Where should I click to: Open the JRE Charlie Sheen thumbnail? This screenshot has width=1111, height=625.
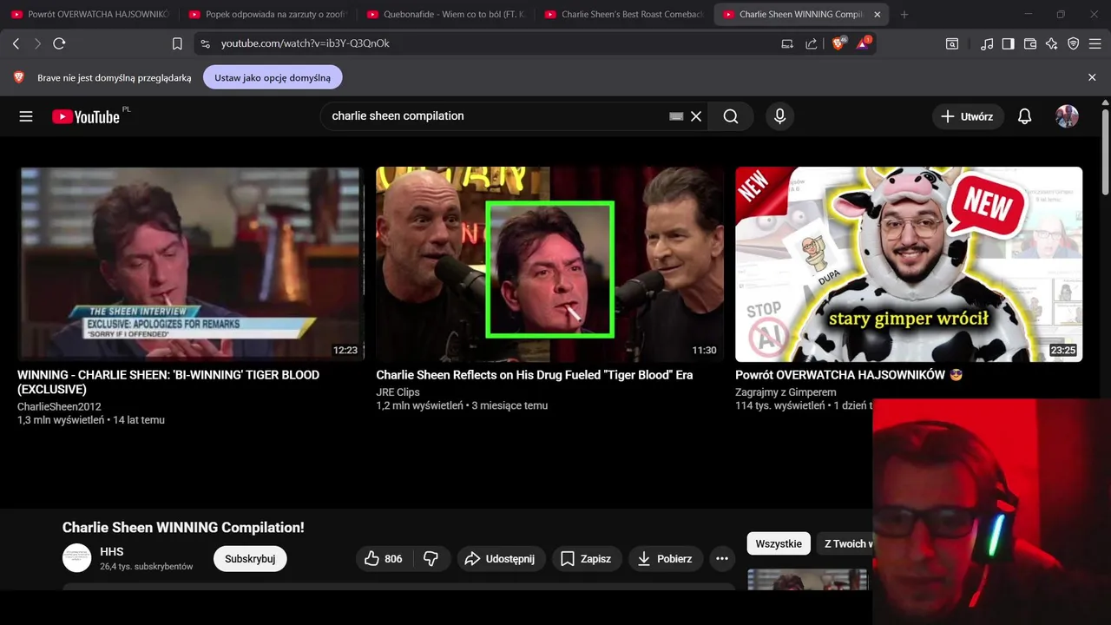point(549,264)
